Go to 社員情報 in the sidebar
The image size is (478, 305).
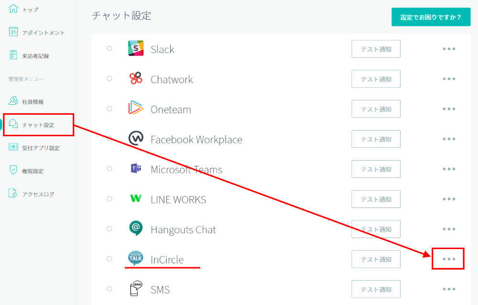click(x=33, y=102)
